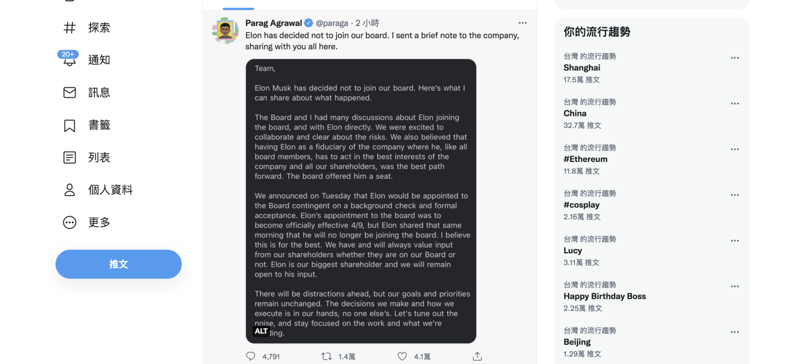The height and width of the screenshot is (364, 804).
Task: Open the Parag Agrawal profile name link
Action: pyautogui.click(x=273, y=23)
